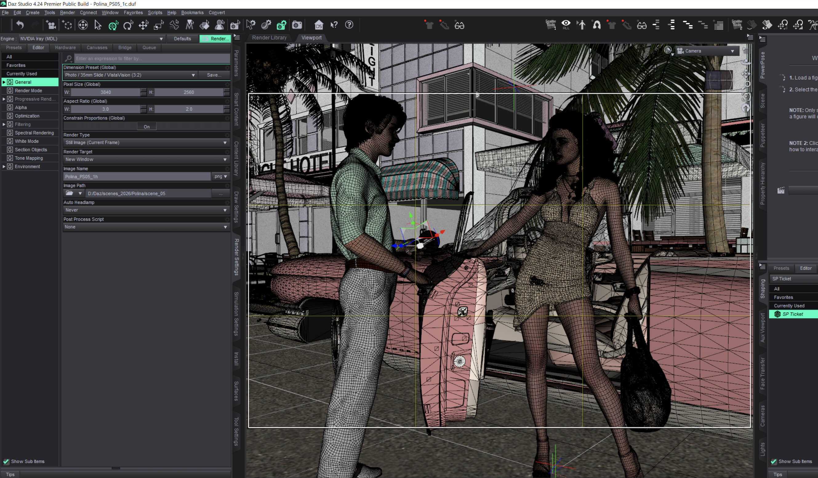Switch to the Hardware tab

(x=65, y=48)
